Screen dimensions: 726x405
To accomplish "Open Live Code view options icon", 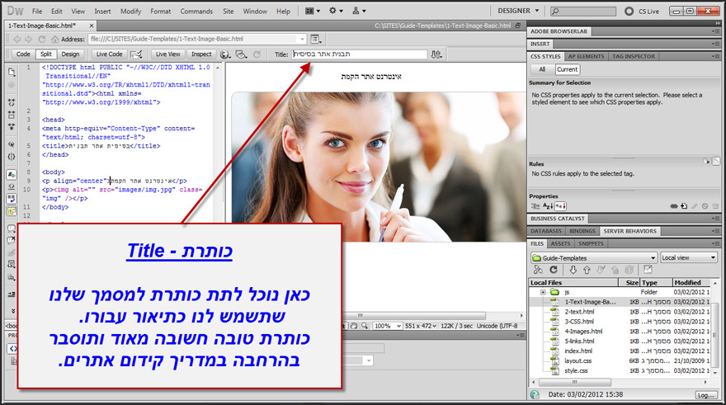I will tap(136, 54).
